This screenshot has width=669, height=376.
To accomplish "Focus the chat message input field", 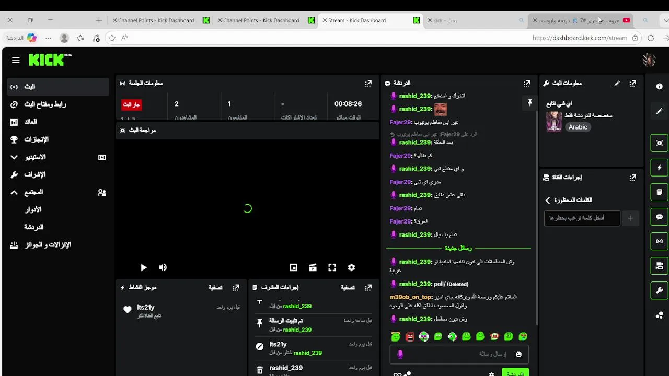I will tap(459, 354).
